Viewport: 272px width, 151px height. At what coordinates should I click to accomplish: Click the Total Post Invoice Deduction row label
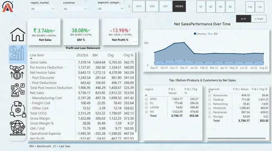click(51, 88)
